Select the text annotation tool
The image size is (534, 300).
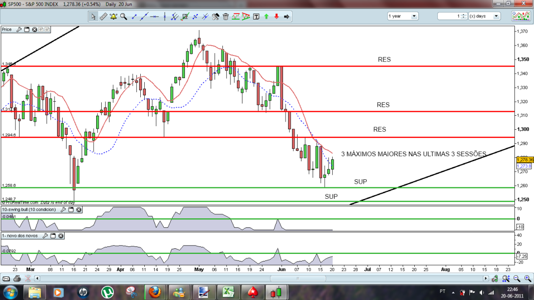pos(256,17)
